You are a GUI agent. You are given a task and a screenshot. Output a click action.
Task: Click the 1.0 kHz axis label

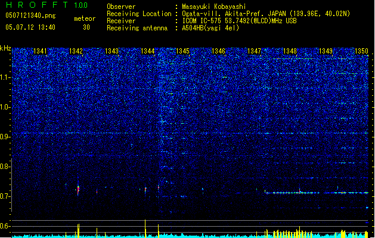point(5,107)
